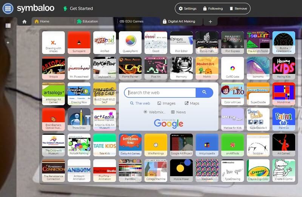Open the SuperDoodle II tile
Viewport: 302px width, 197px height.
click(258, 119)
